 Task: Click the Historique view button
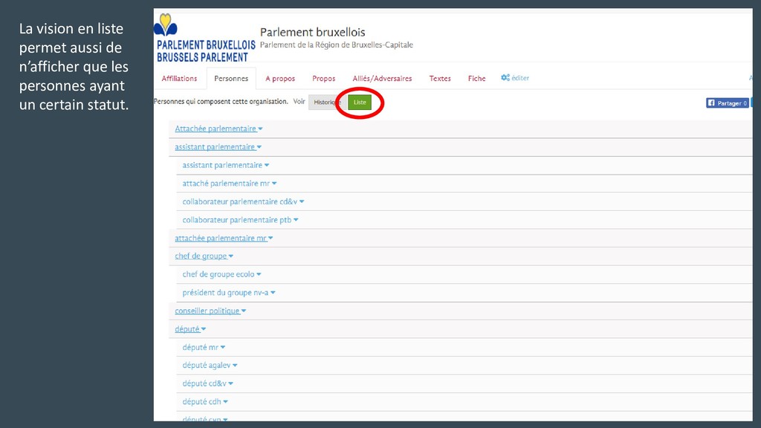pyautogui.click(x=327, y=102)
